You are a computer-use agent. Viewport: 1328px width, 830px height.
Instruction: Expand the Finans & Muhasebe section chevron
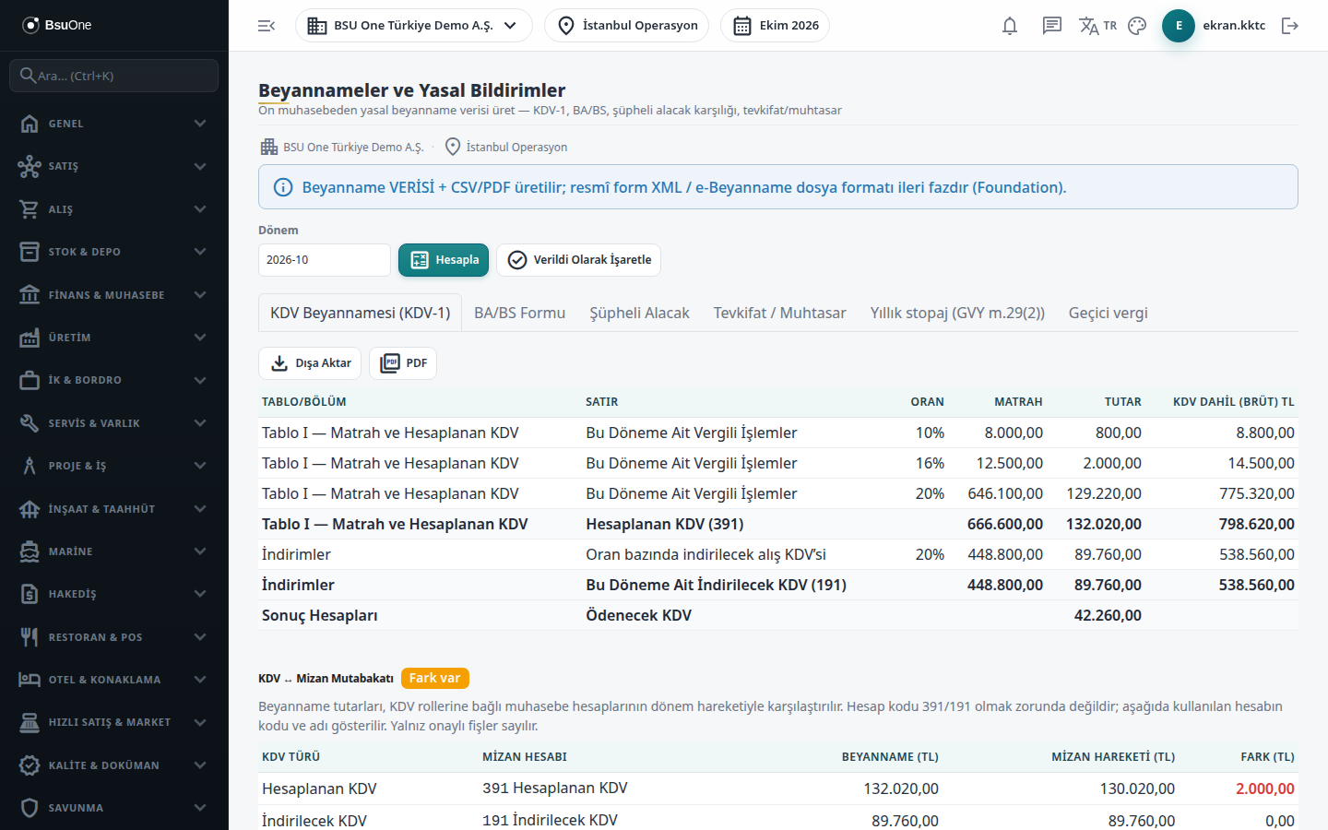coord(200,295)
